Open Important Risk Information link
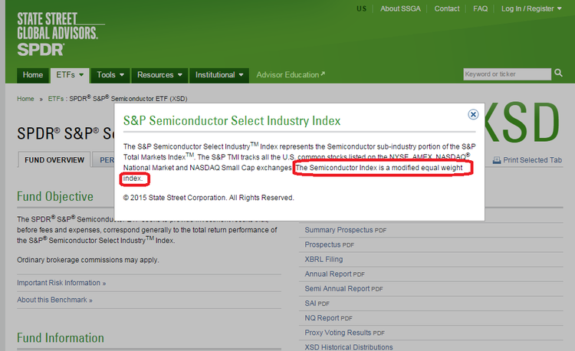The width and height of the screenshot is (575, 351). tap(61, 283)
